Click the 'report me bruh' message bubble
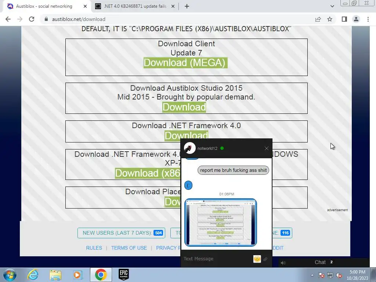 click(233, 170)
